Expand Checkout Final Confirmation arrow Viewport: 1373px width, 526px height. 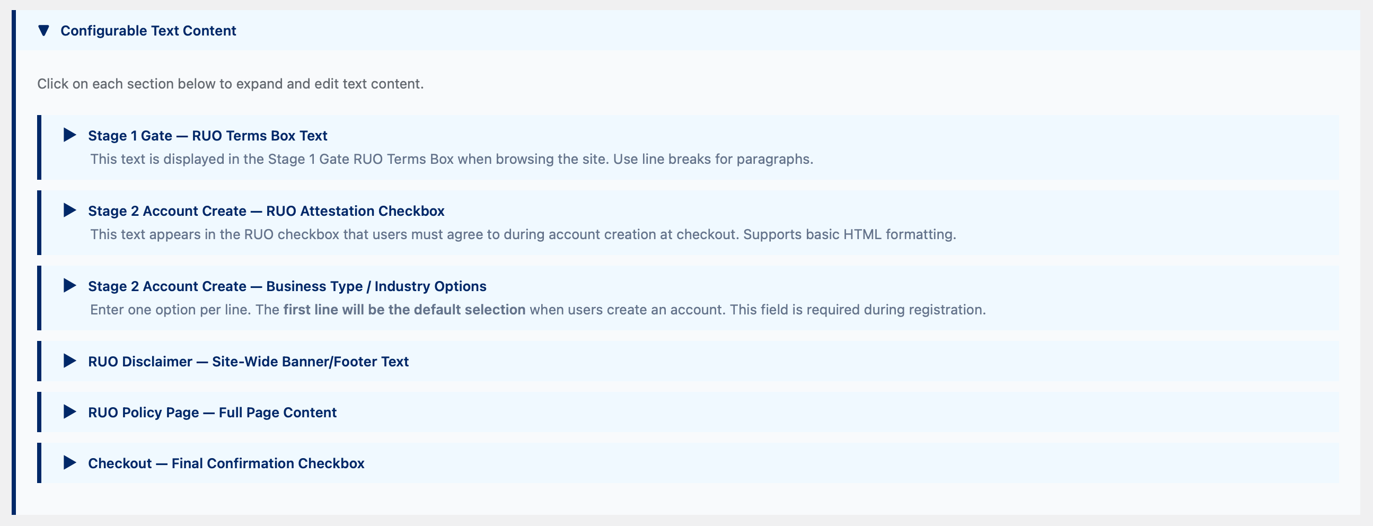tap(69, 462)
